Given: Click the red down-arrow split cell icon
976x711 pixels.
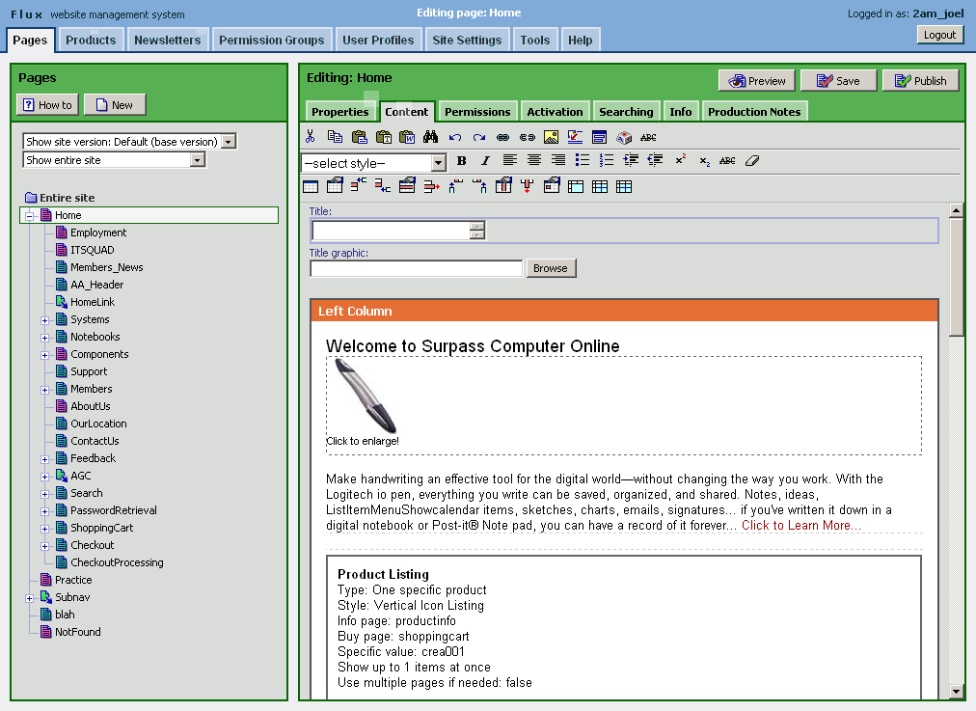Looking at the screenshot, I should click(x=528, y=185).
